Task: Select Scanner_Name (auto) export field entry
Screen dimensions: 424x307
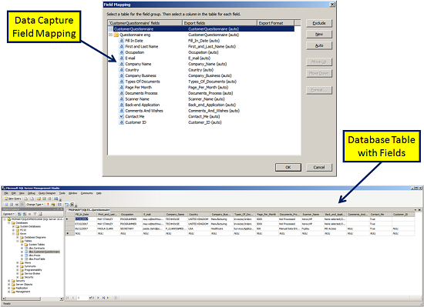Action: [x=207, y=99]
